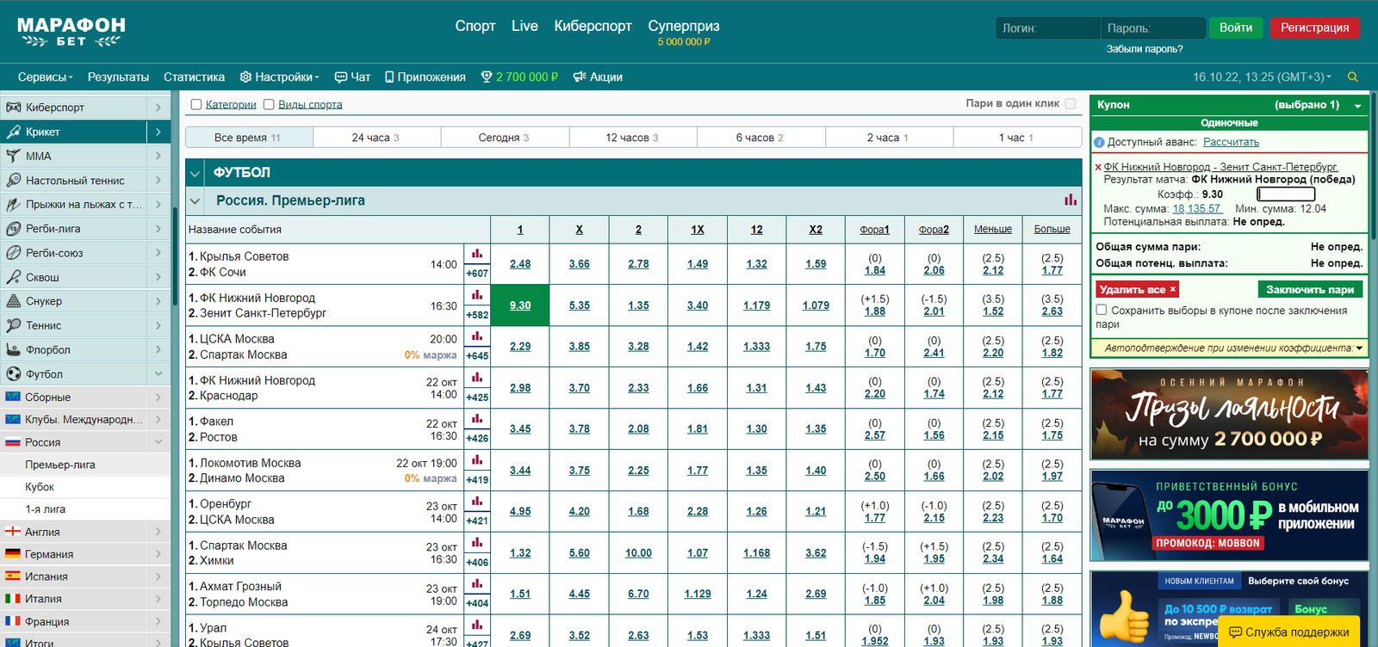This screenshot has width=1378, height=647.
Task: Expand the Купон header dropdown arrow
Action: point(1358,105)
